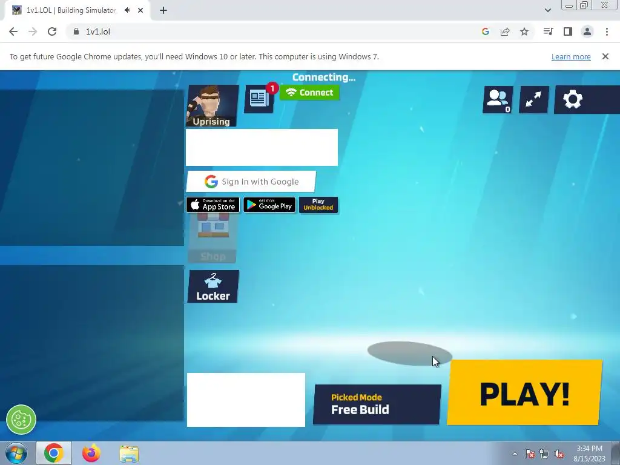Image resolution: width=620 pixels, height=465 pixels.
Task: Dismiss the Chrome update notification bar
Action: (605, 56)
